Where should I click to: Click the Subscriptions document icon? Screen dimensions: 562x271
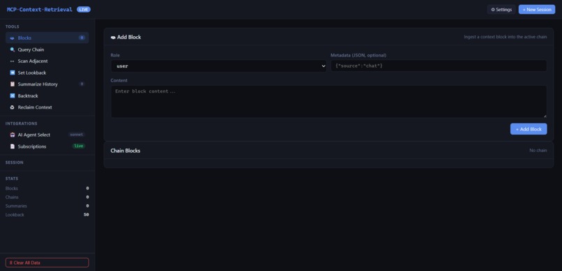[x=12, y=146]
